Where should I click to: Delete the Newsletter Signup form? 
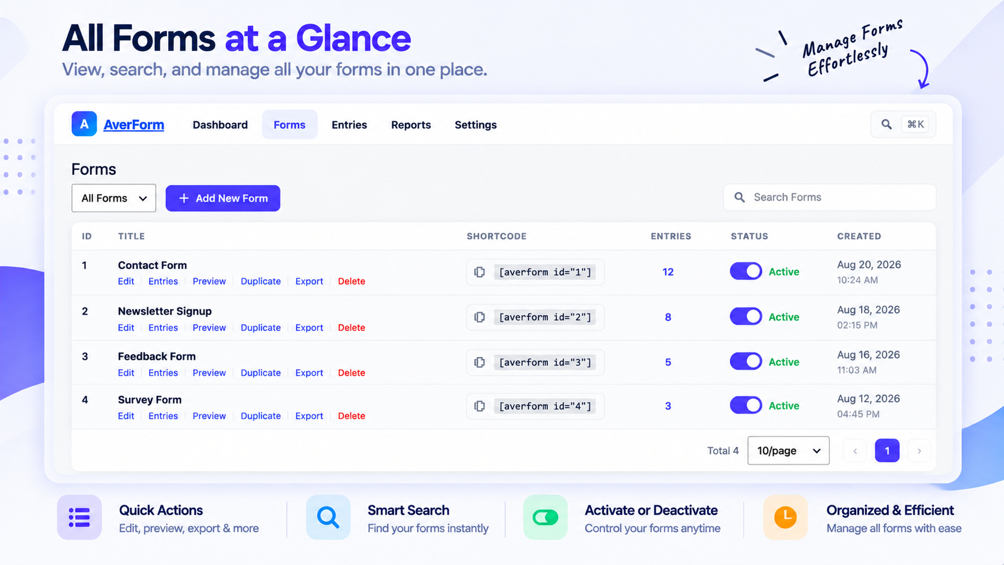[351, 327]
